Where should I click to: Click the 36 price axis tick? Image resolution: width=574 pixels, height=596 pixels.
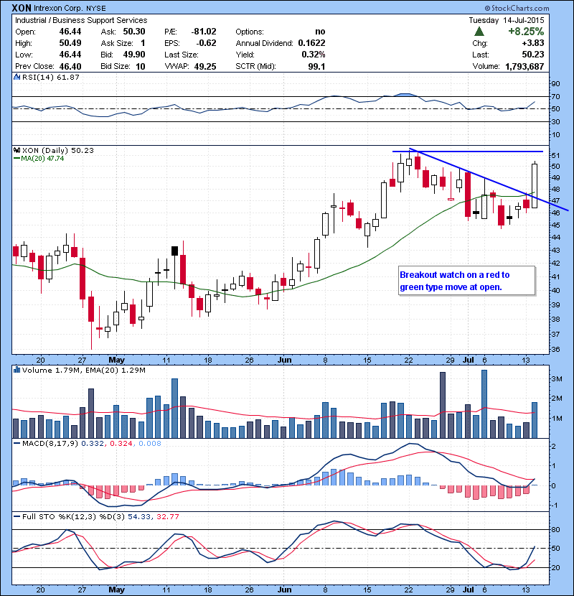(556, 349)
